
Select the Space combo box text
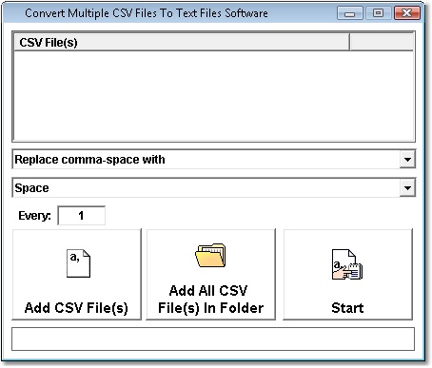pos(31,188)
